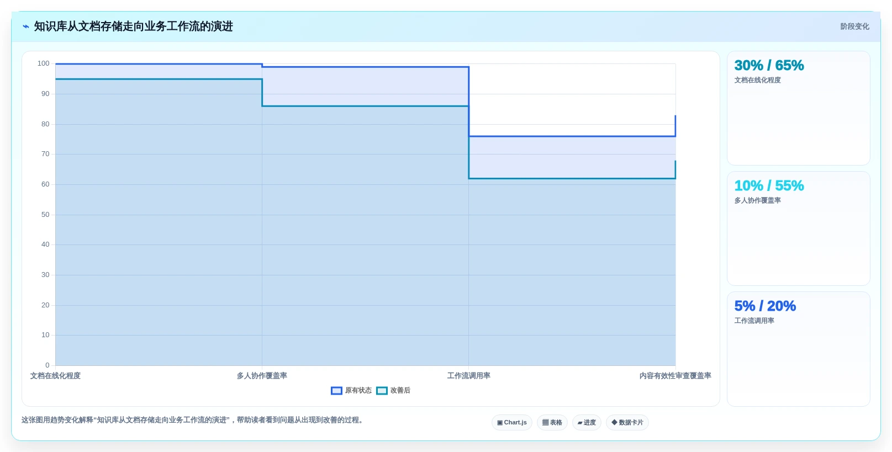
Task: Click y-axis tick value 80
Action: (45, 124)
